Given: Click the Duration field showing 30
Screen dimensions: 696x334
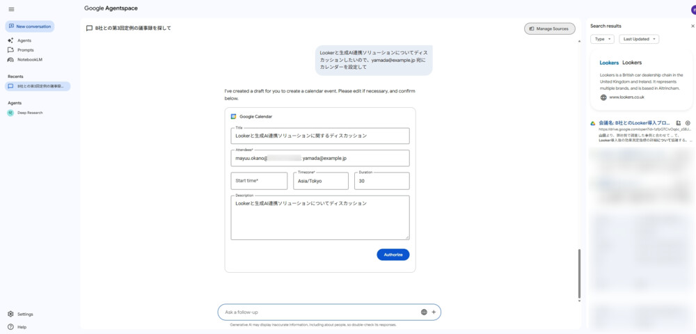Looking at the screenshot, I should click(381, 181).
